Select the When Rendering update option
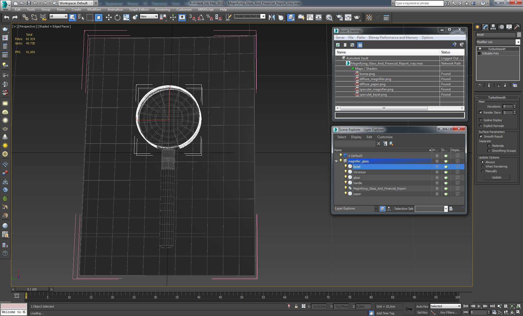The height and width of the screenshot is (316, 523). pyautogui.click(x=483, y=166)
